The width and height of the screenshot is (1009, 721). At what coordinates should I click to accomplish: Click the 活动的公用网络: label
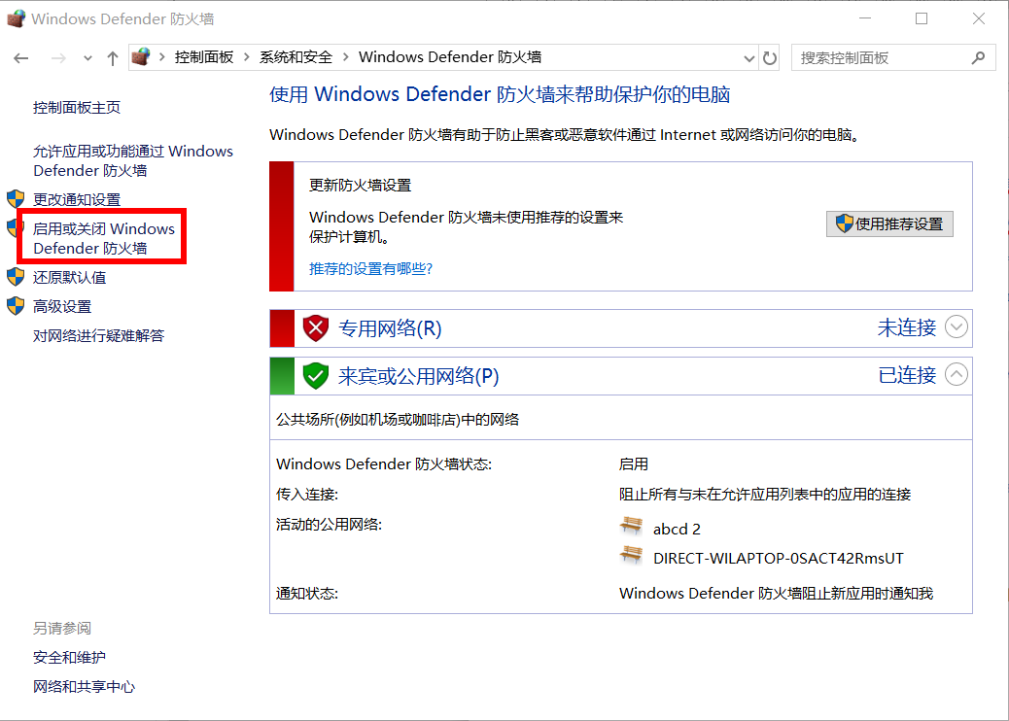pyautogui.click(x=329, y=525)
